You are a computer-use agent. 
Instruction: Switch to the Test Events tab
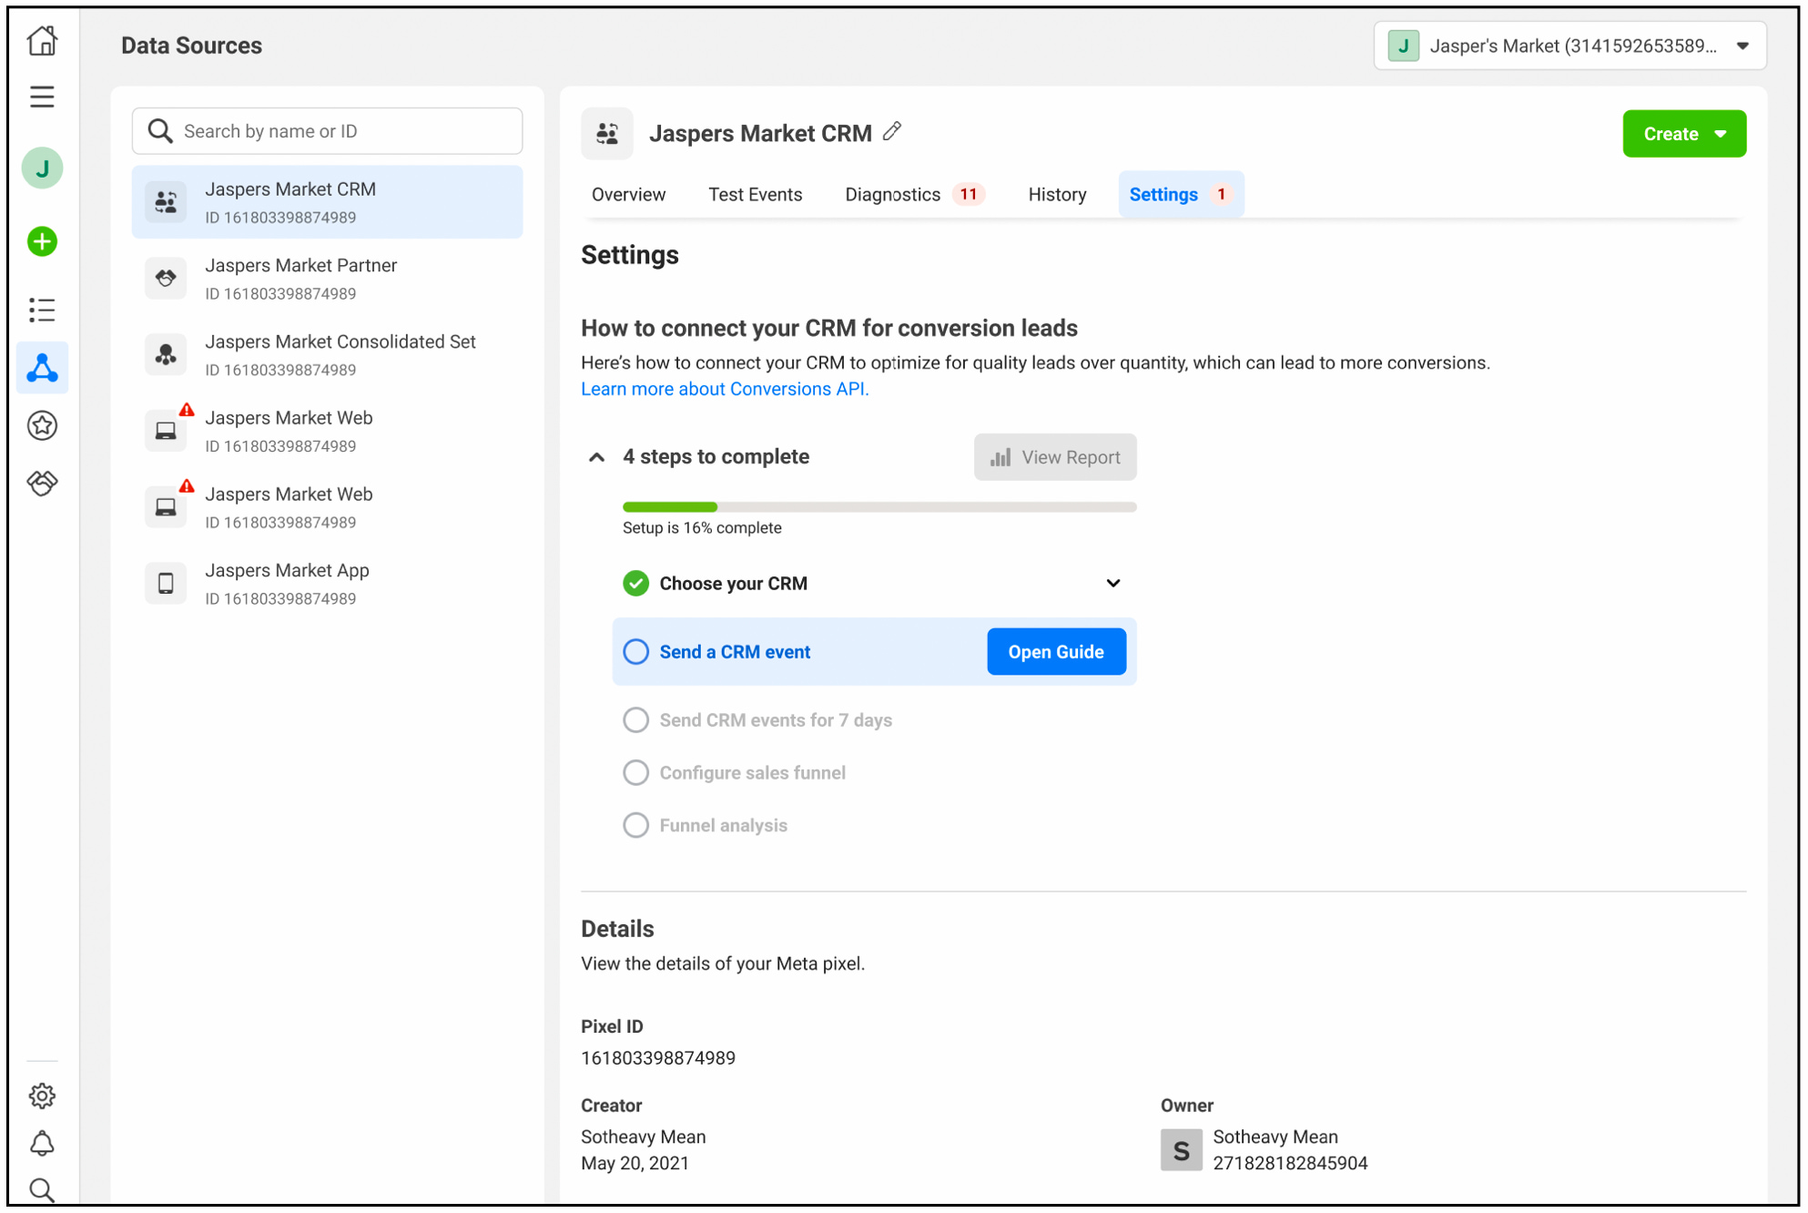[755, 195]
